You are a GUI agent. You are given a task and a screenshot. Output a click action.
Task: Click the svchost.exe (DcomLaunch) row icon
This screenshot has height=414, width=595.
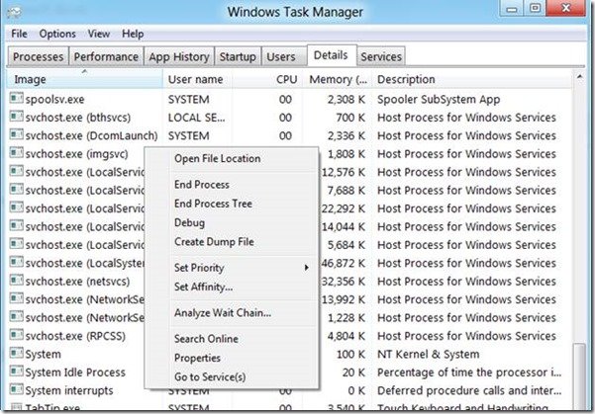coord(16,135)
